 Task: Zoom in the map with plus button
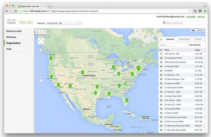41,50
